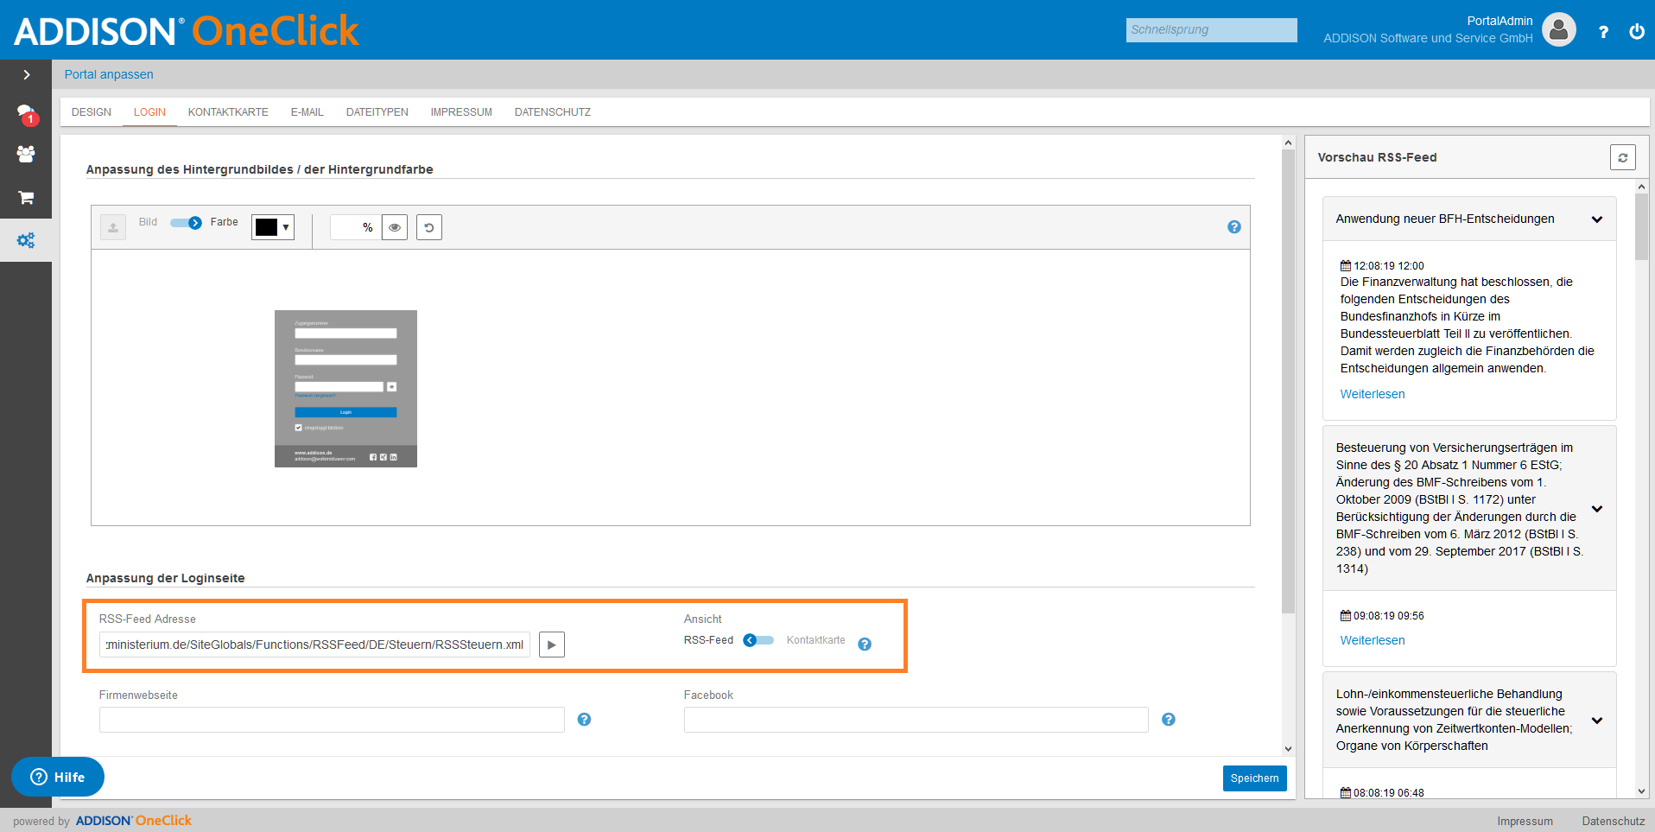Open the Hilfe button
1655x832 pixels.
(58, 778)
